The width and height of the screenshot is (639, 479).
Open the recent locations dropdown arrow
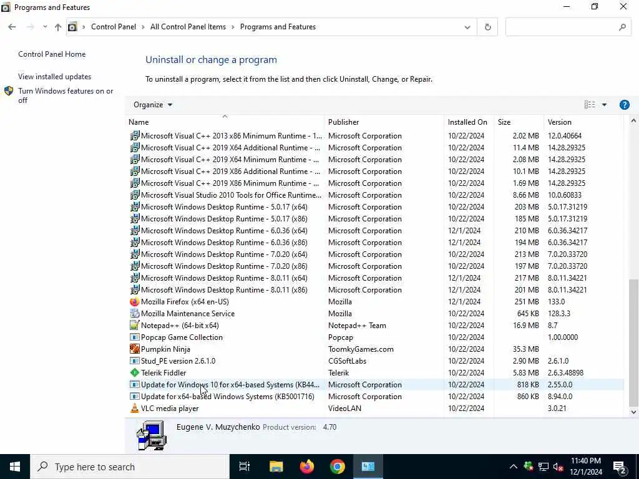click(45, 27)
